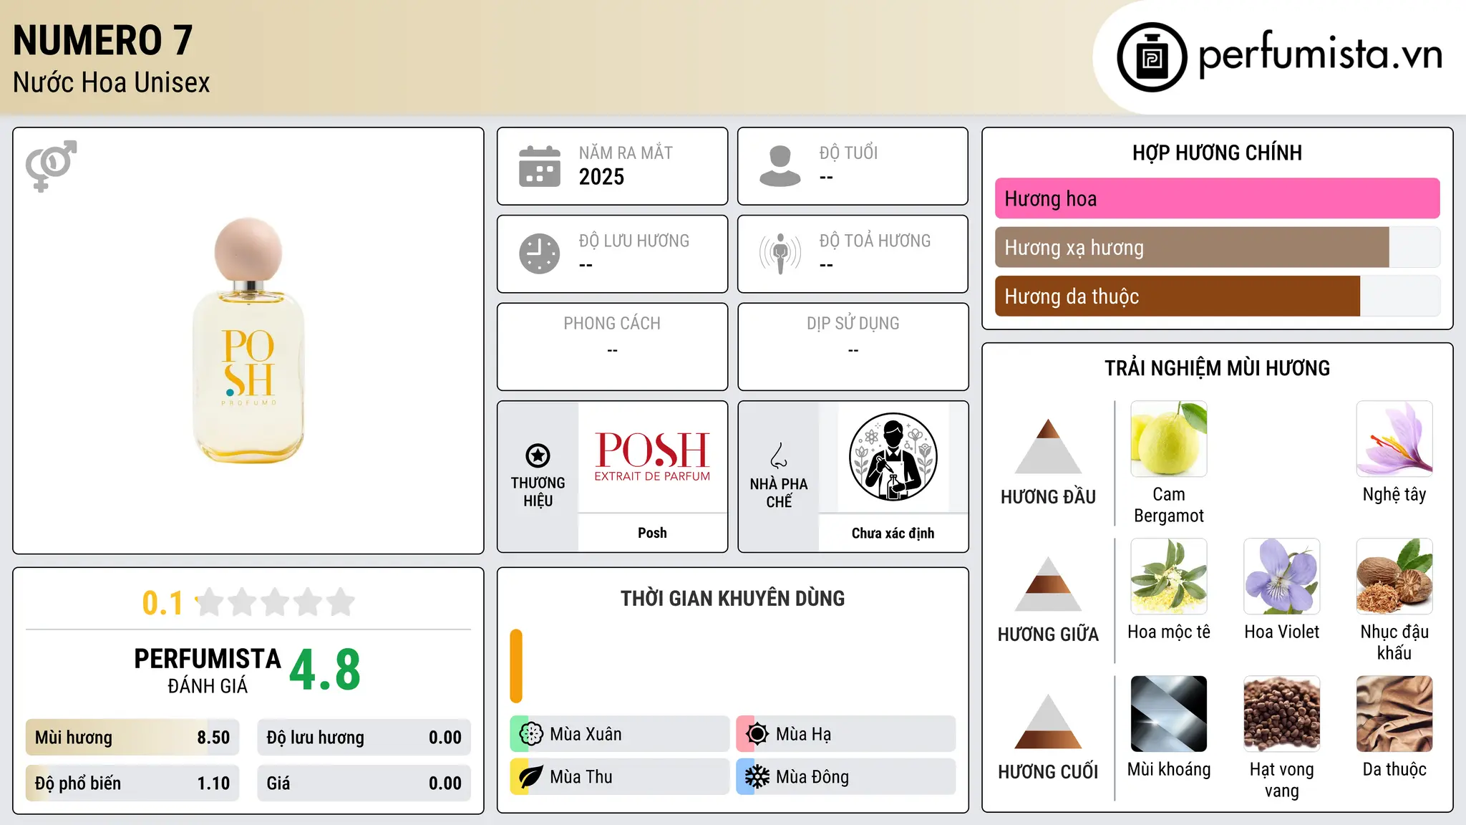Click the DỊP SỬ DỤNG label
The width and height of the screenshot is (1466, 825).
(853, 324)
